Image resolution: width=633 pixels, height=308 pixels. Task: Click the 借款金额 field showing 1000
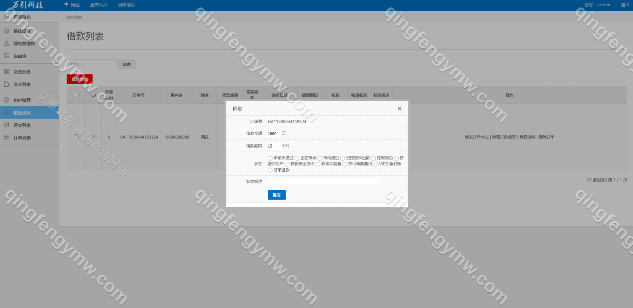(x=273, y=134)
